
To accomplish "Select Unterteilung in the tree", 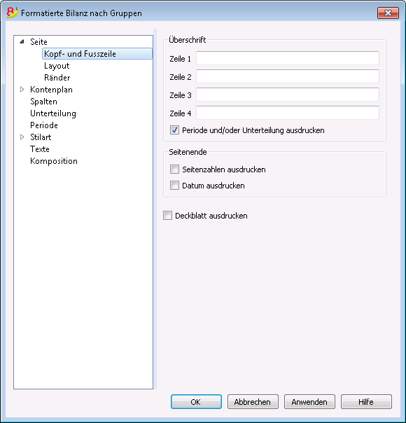I will tap(53, 113).
